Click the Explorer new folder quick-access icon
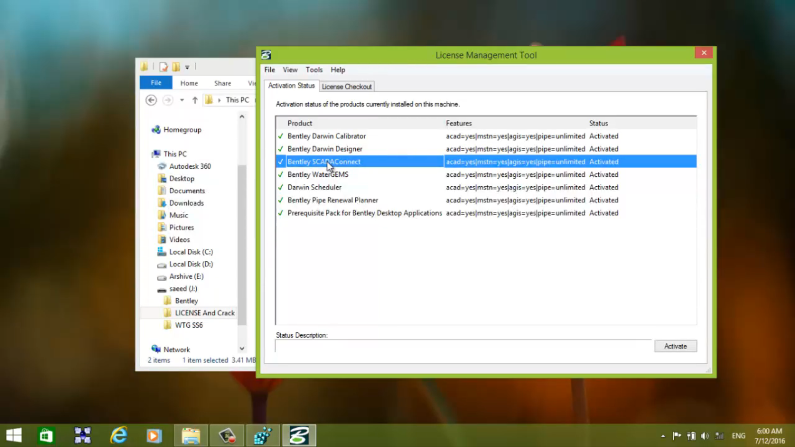This screenshot has width=795, height=447. [x=176, y=67]
